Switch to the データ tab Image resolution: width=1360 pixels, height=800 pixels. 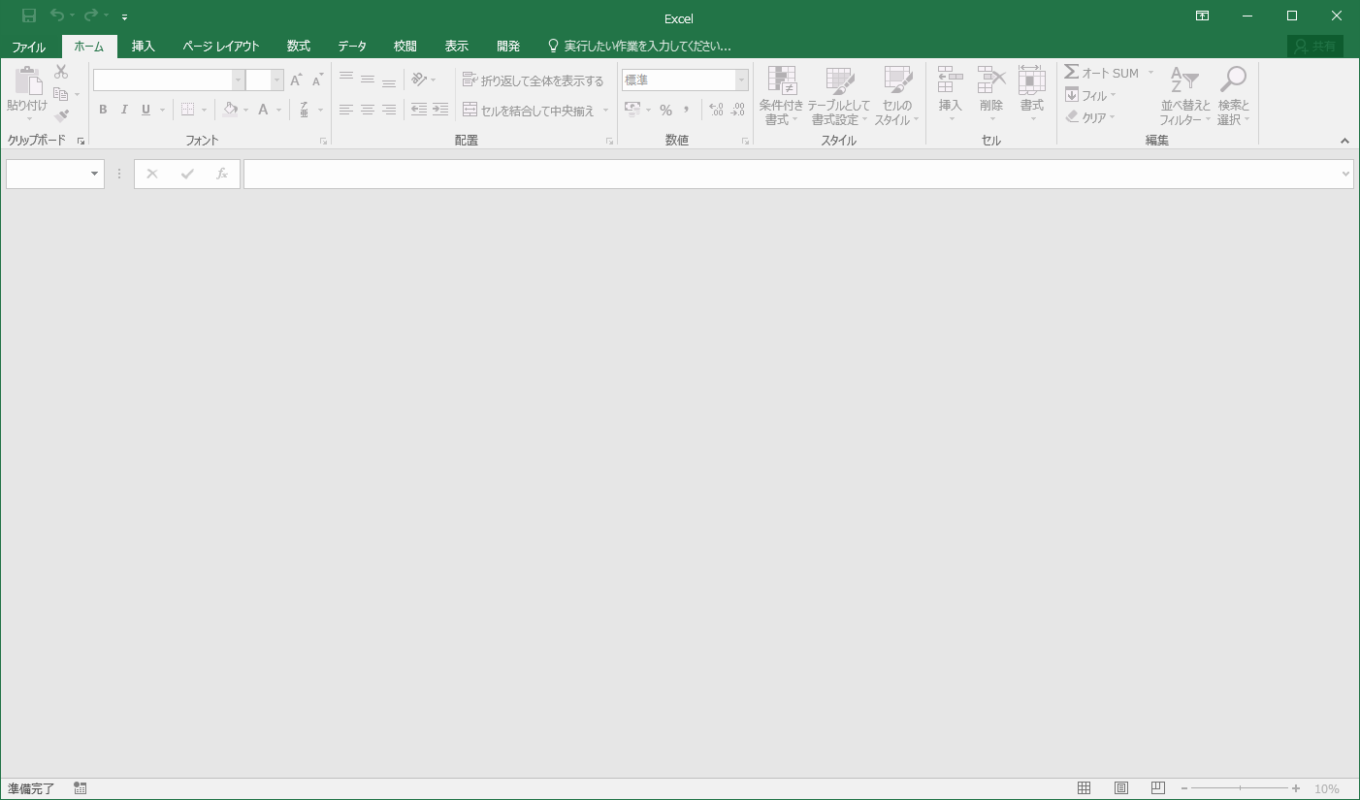pyautogui.click(x=352, y=47)
